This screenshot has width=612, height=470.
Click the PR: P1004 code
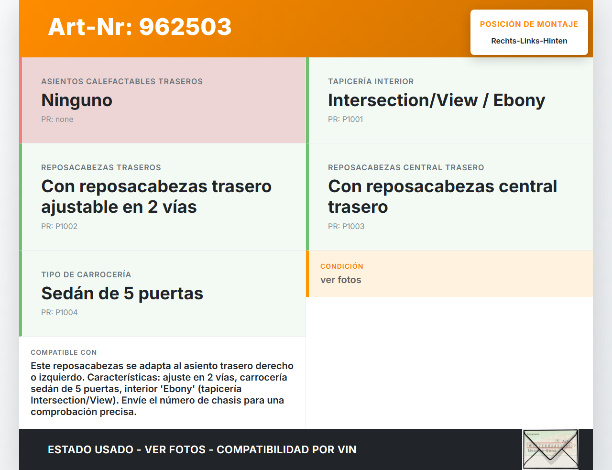pos(59,312)
